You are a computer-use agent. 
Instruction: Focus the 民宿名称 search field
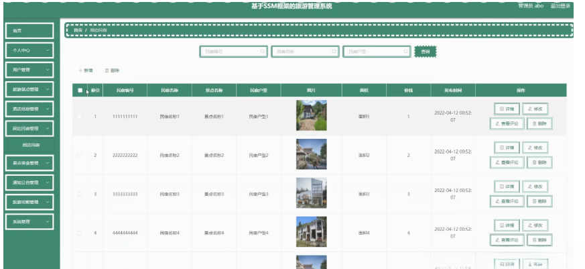(x=305, y=52)
